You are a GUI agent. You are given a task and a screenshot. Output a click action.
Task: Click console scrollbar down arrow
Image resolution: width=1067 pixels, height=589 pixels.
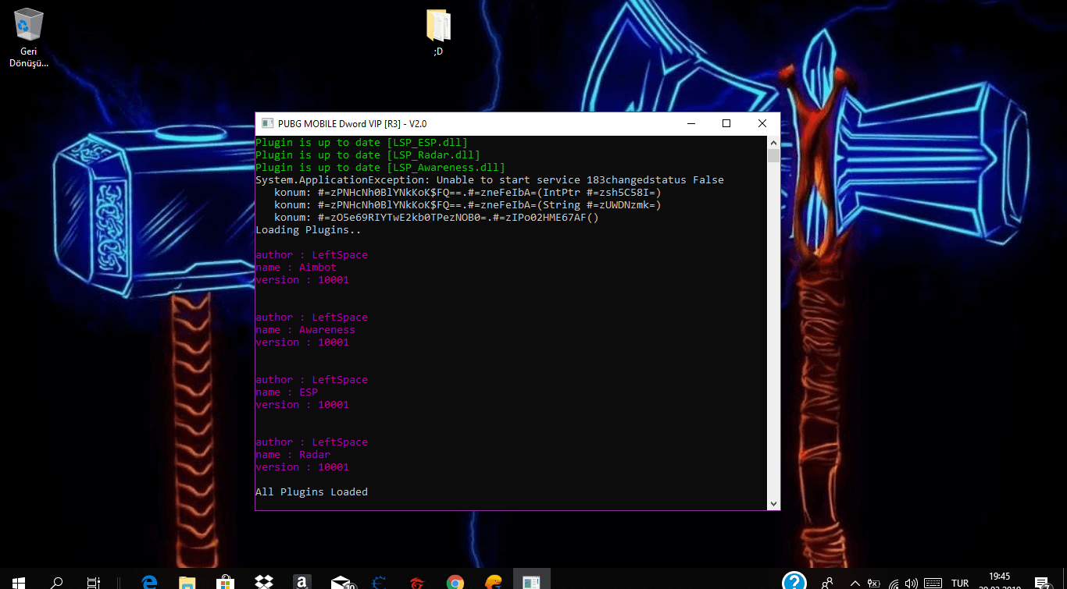773,504
